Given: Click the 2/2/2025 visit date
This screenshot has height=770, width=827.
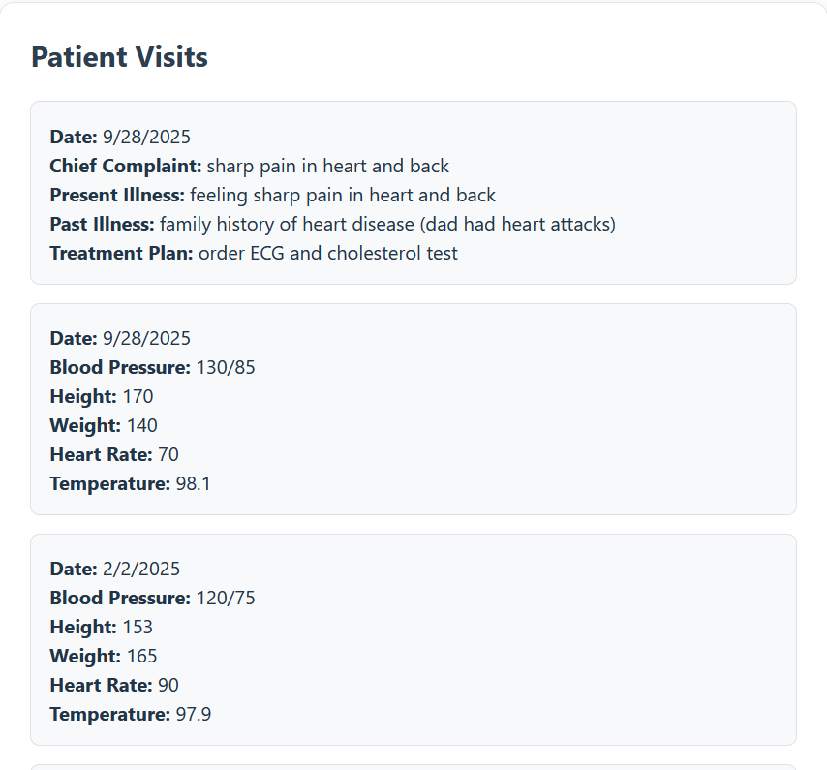Looking at the screenshot, I should point(140,569).
